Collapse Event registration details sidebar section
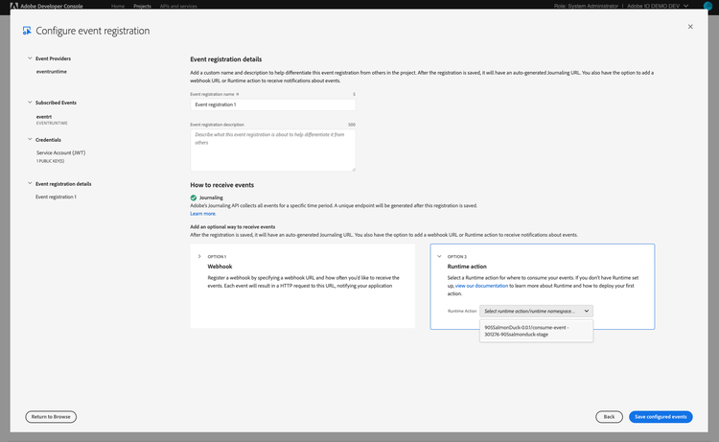719x442 pixels. click(29, 183)
